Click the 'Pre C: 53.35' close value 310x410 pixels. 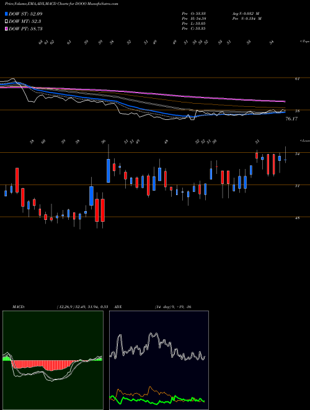pyautogui.click(x=193, y=29)
